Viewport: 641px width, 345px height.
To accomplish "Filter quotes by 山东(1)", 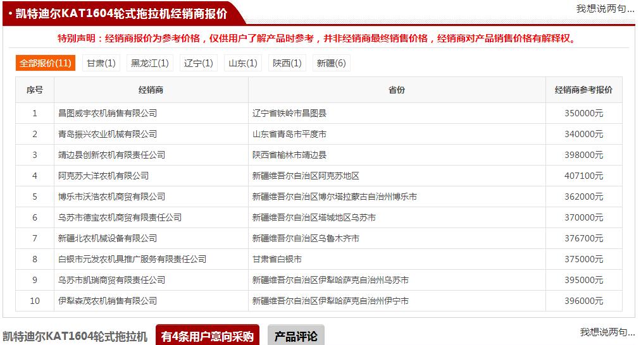I will point(243,63).
